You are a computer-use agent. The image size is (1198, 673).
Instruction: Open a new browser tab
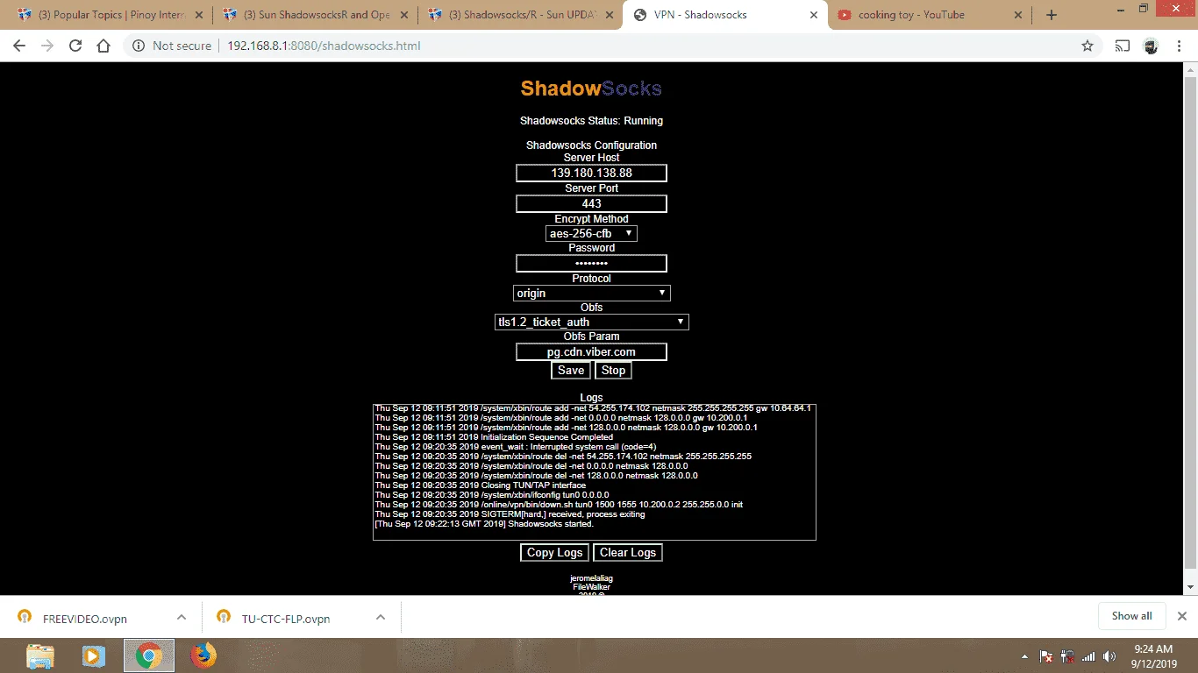tap(1052, 15)
